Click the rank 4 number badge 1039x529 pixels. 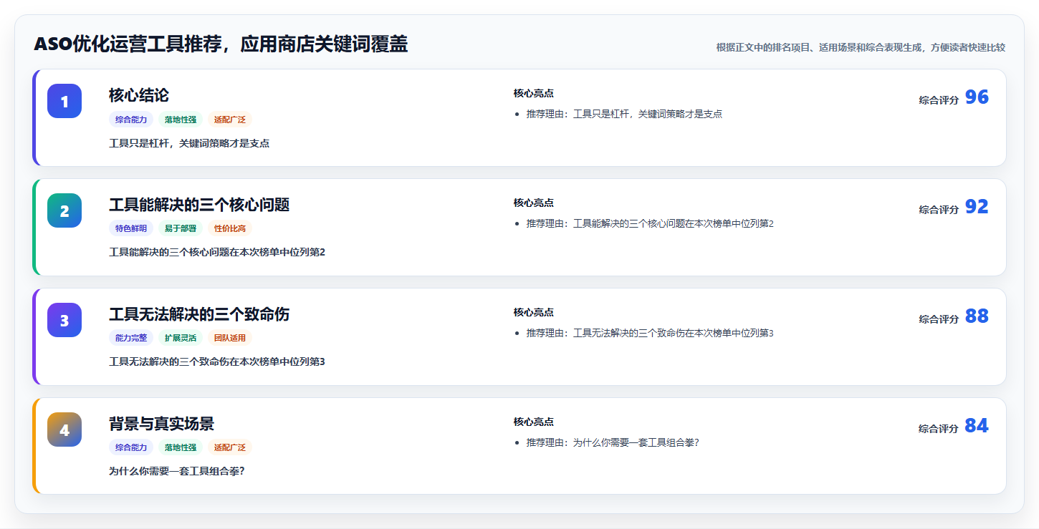click(64, 429)
